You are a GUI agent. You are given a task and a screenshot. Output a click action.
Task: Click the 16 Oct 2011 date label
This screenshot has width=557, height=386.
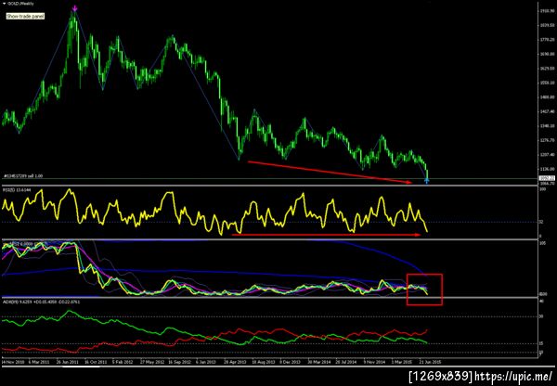click(x=96, y=362)
